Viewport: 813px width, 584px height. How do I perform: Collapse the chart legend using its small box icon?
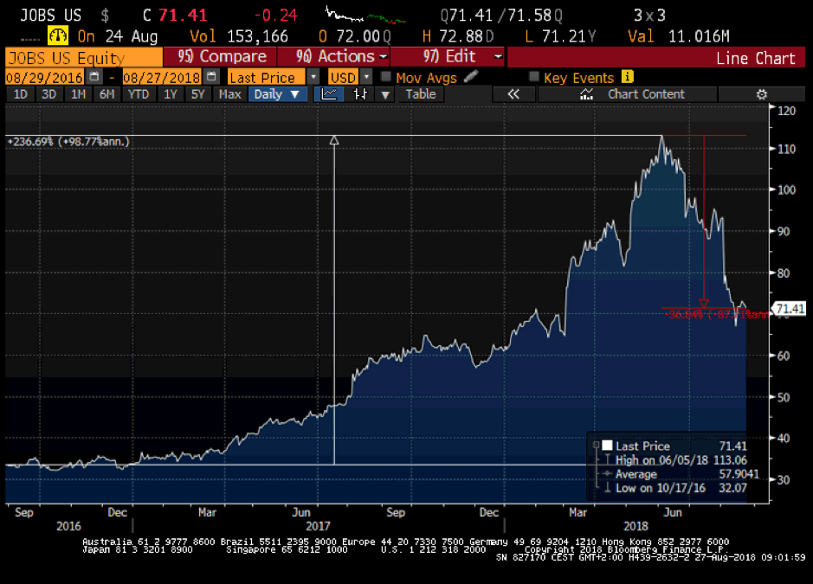(x=597, y=445)
